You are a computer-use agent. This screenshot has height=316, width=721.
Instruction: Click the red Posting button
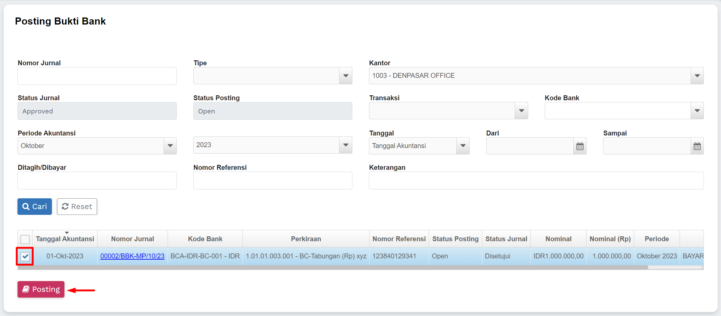(41, 289)
